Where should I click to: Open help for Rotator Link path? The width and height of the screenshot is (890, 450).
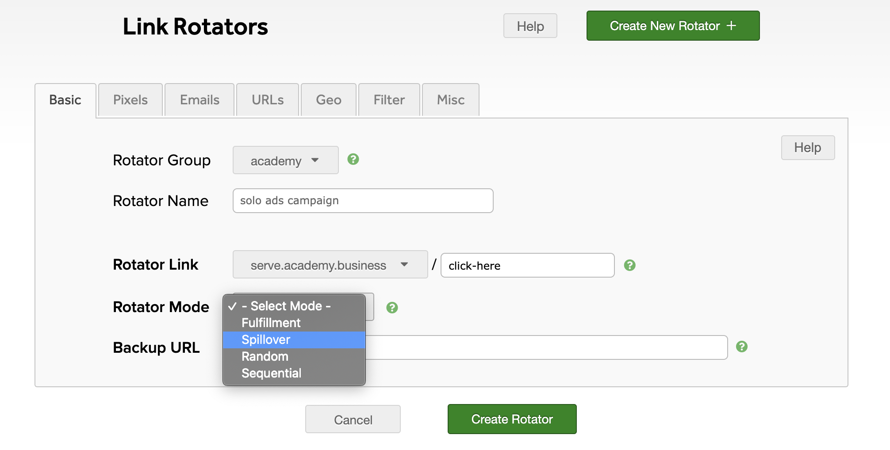click(630, 265)
